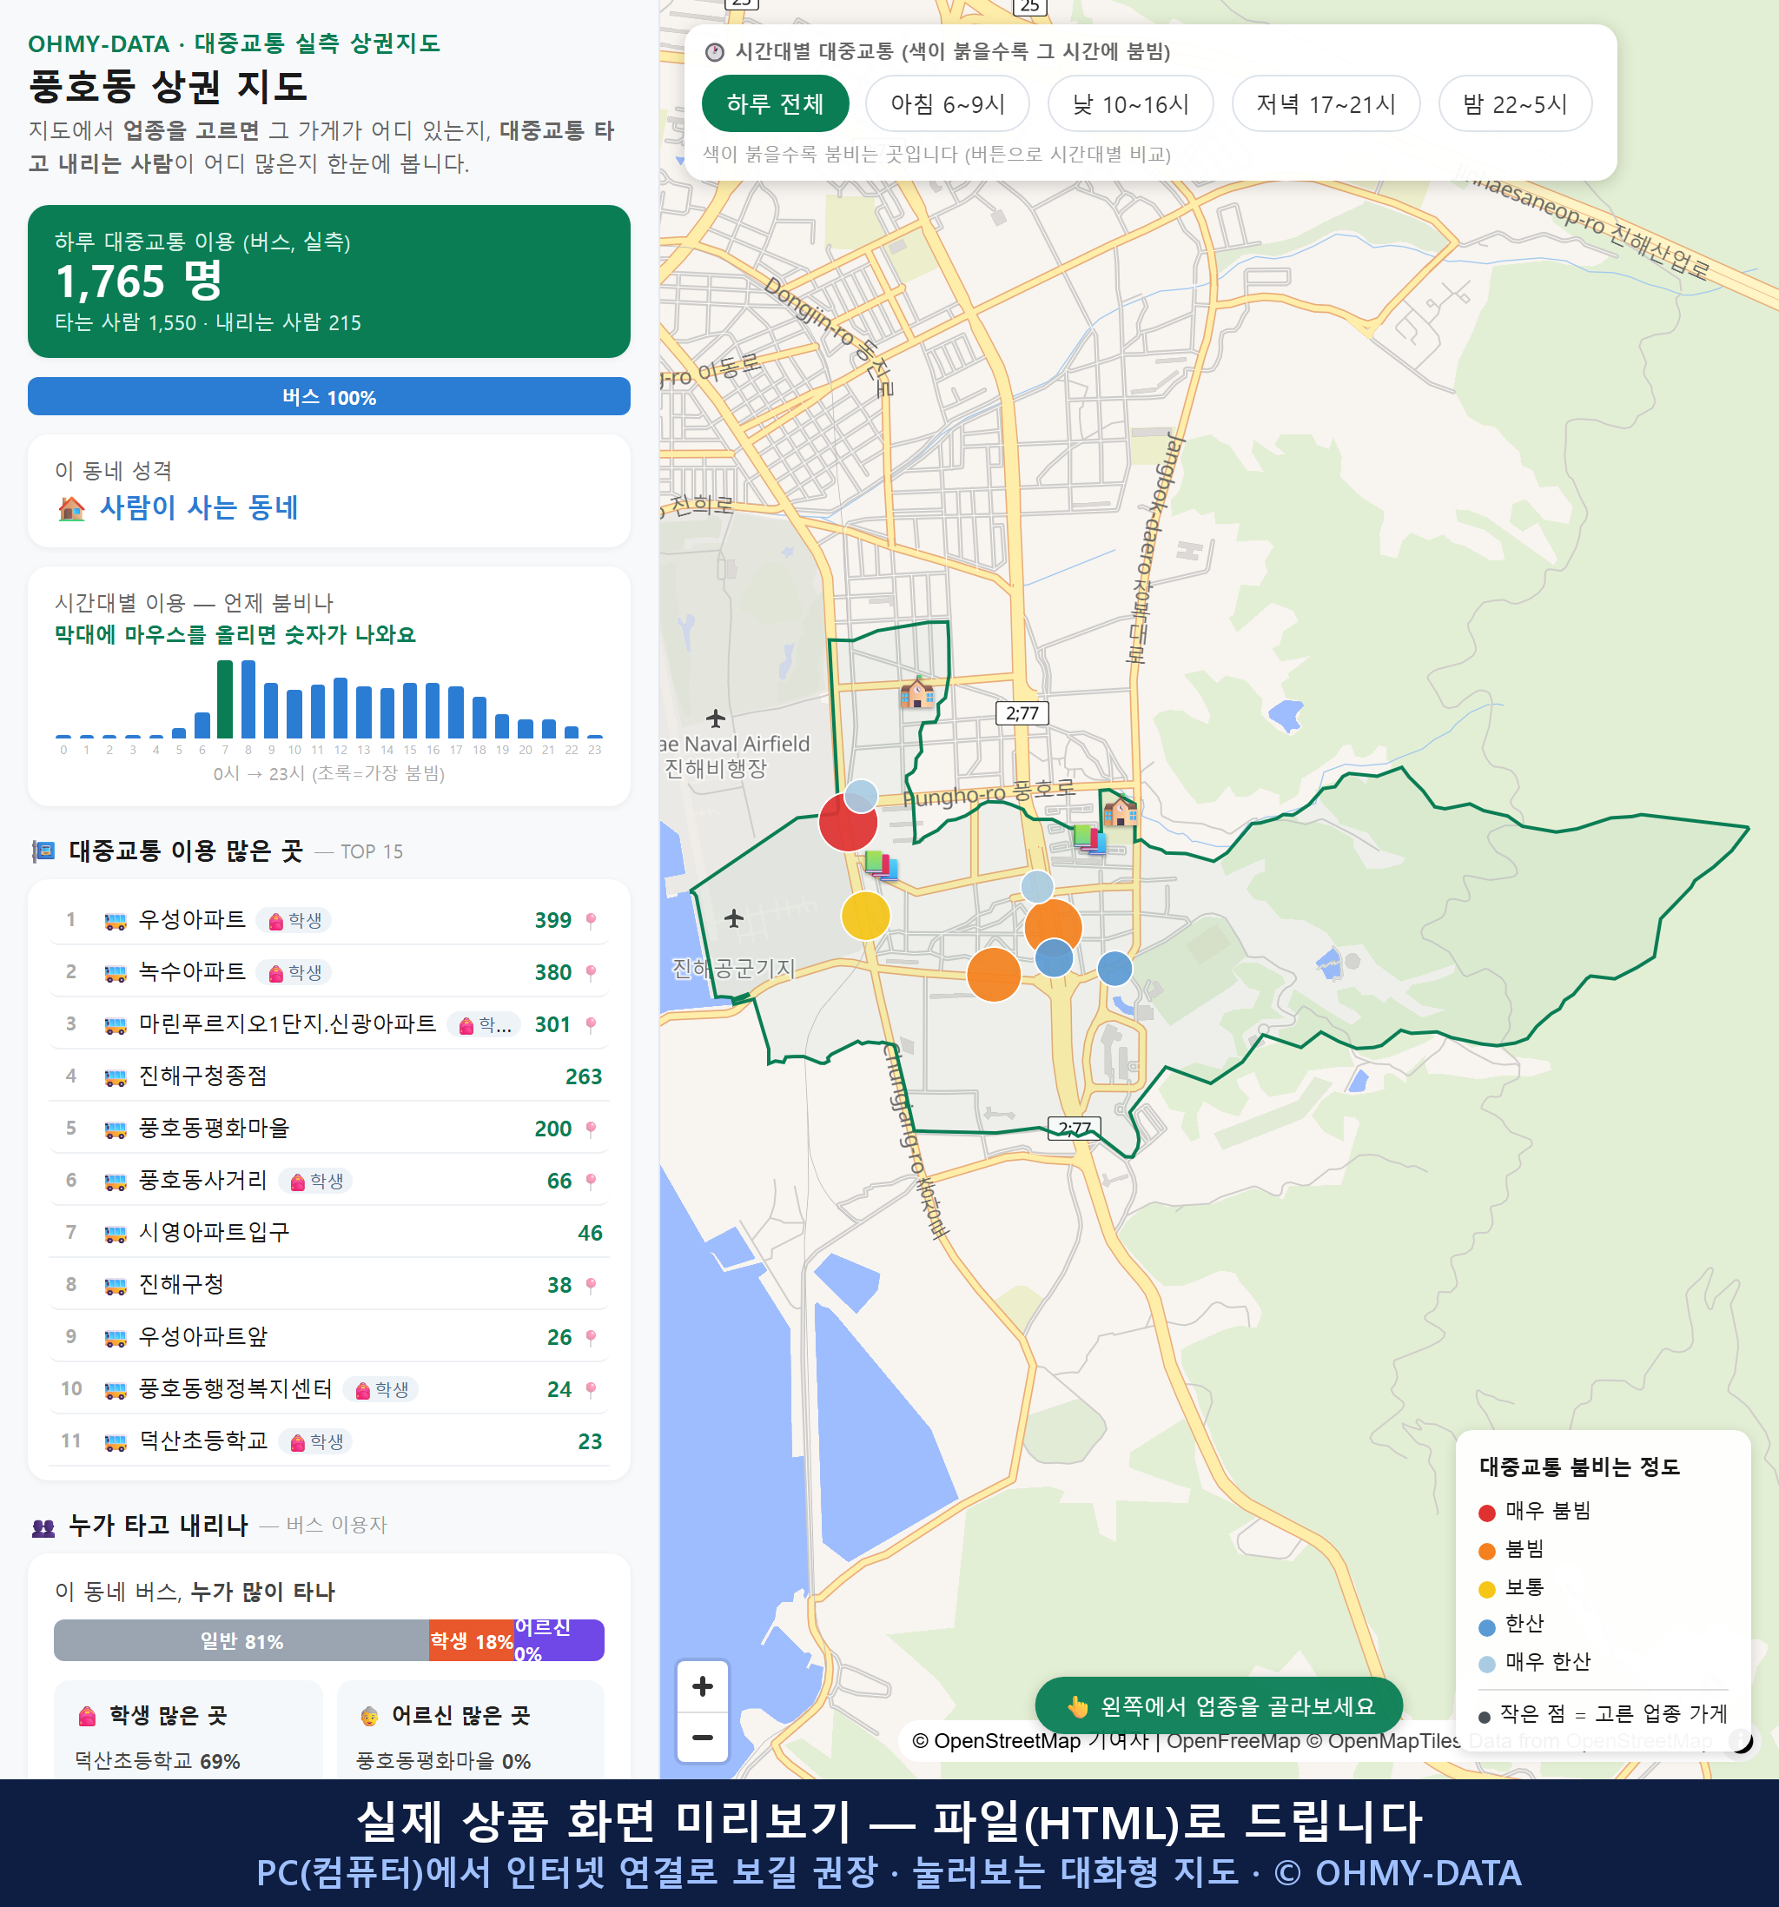Click the school building icon near Pungho-ro label
Image resolution: width=1779 pixels, height=1907 pixels.
[x=1119, y=811]
